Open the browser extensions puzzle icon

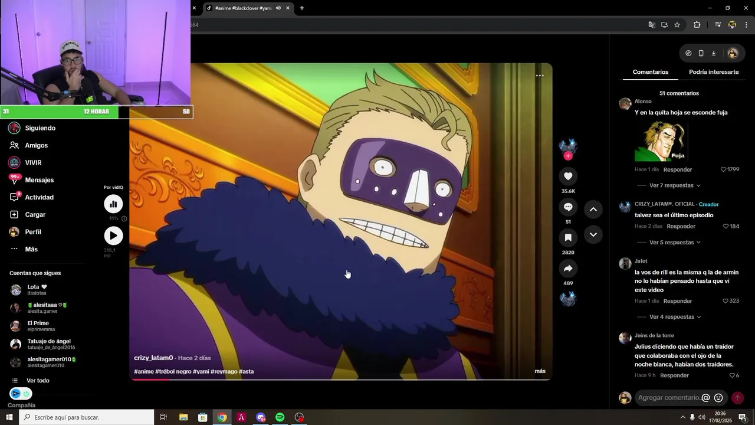click(x=697, y=25)
